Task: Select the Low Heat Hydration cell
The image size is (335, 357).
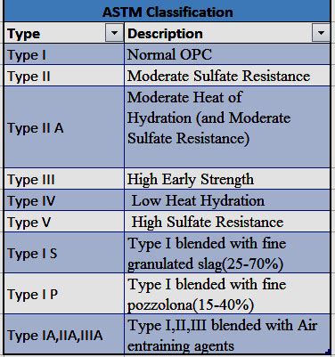Action: coord(227,200)
